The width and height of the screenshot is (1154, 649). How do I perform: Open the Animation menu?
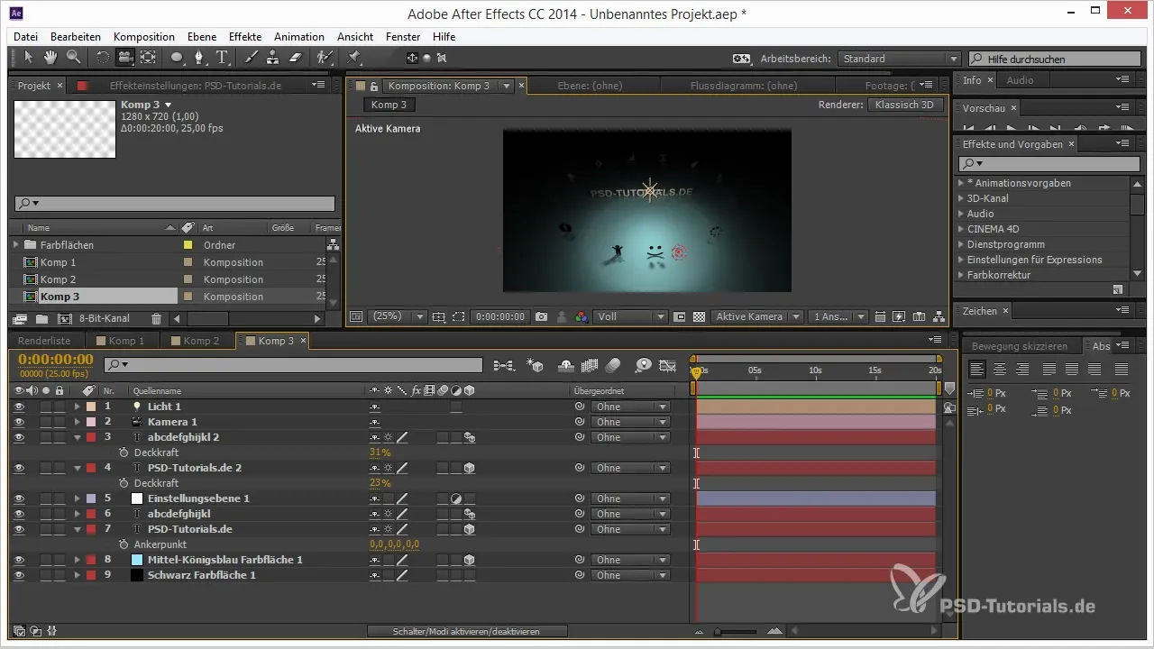299,37
